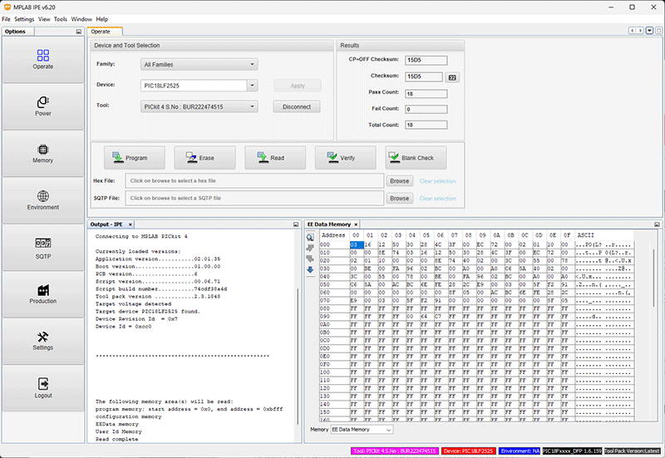Expand the Family dropdown
This screenshot has height=458, width=665.
[252, 64]
